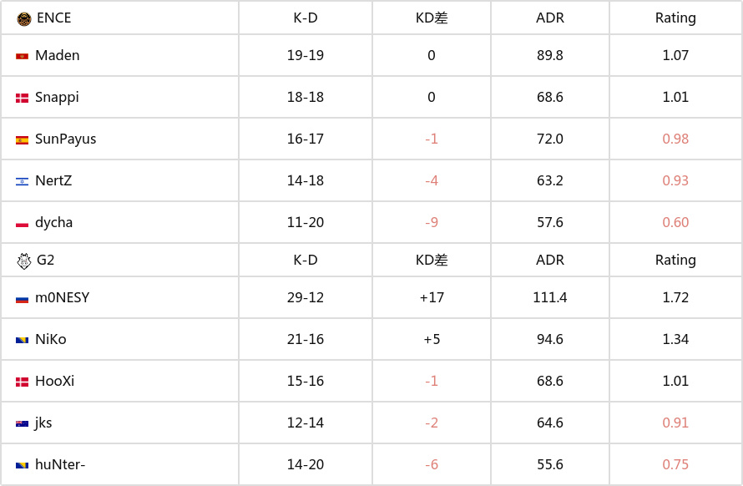Open NiKo player name link

50,339
